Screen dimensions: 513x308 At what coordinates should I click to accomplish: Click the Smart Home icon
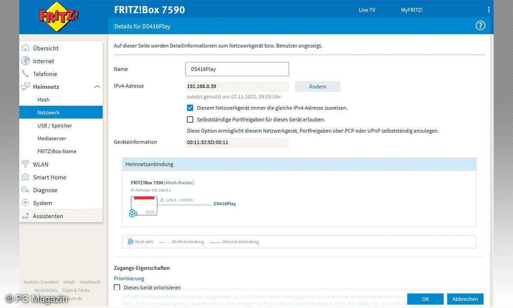(x=26, y=177)
